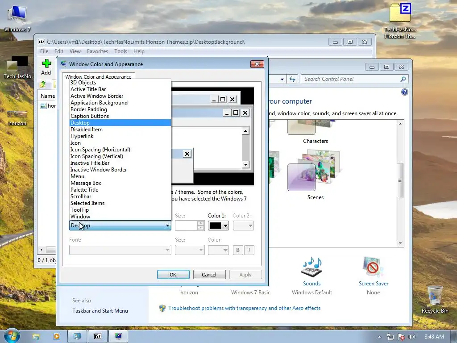Click themes list scroll-down arrow
457x343 pixels.
pos(400,243)
